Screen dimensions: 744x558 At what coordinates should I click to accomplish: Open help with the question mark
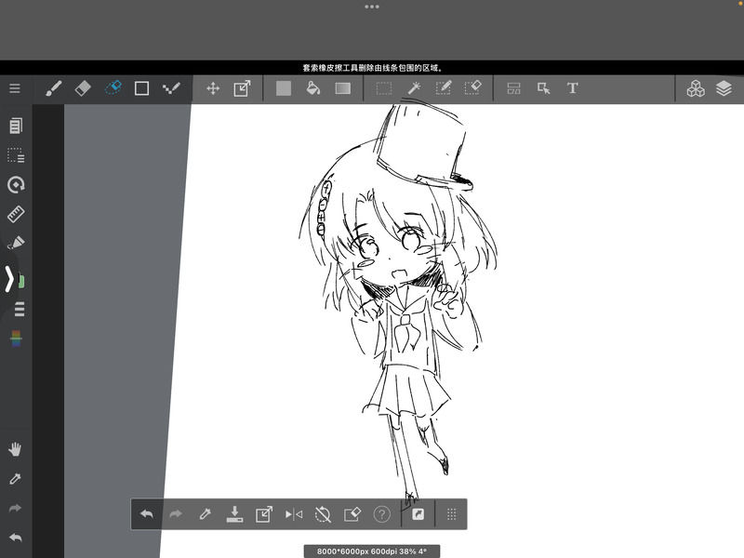pyautogui.click(x=381, y=514)
